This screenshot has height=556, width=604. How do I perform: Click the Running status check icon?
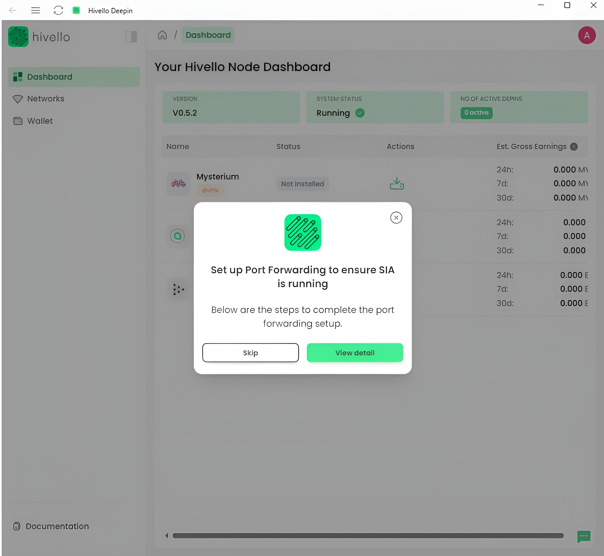coord(360,113)
